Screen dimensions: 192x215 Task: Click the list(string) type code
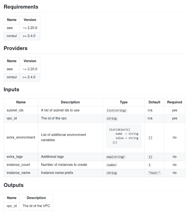(x=116, y=111)
